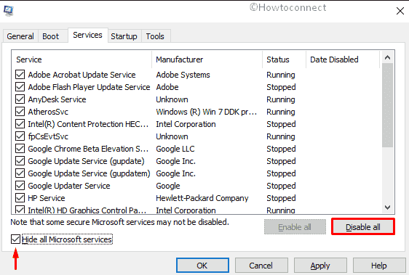Toggle the Google Updater Service checkbox
Viewport: 409px width, 275px height.
20,186
